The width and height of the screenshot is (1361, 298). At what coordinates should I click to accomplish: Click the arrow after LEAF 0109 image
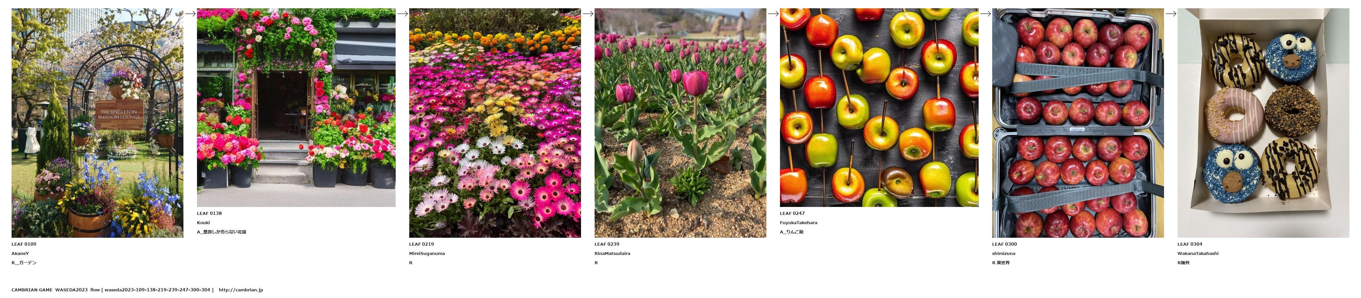[x=190, y=14]
